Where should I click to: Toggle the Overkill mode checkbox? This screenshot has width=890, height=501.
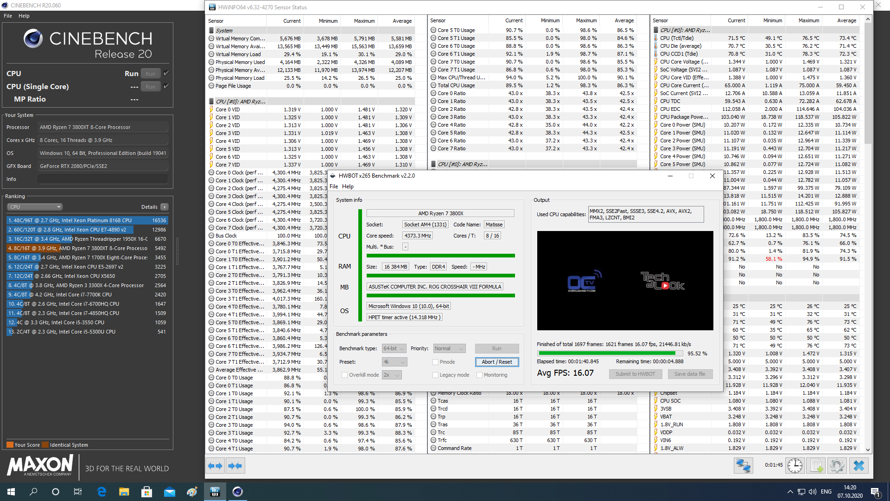click(x=344, y=375)
